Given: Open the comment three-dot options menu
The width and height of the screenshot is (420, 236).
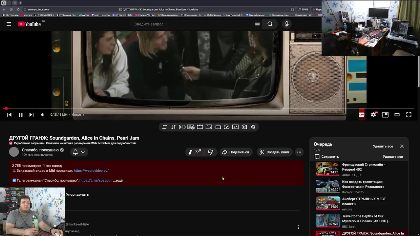Looking at the screenshot, I should point(299,227).
